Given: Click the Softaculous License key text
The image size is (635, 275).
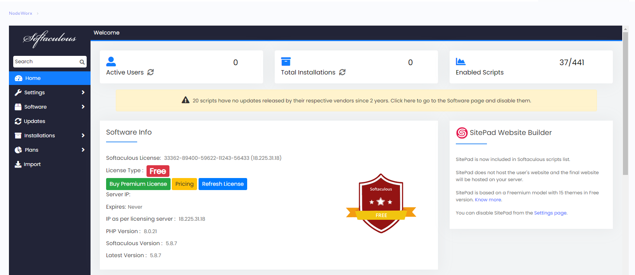Looking at the screenshot, I should 223,158.
